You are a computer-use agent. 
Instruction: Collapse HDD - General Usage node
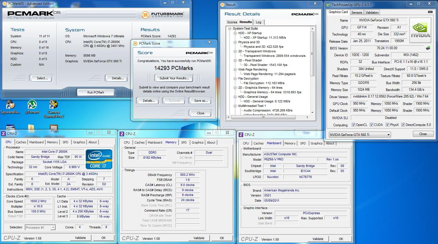coord(235,97)
